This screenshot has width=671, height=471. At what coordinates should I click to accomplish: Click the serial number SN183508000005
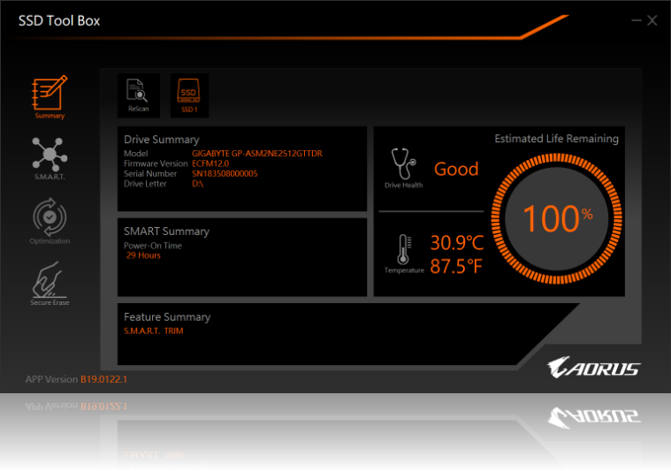coord(225,173)
